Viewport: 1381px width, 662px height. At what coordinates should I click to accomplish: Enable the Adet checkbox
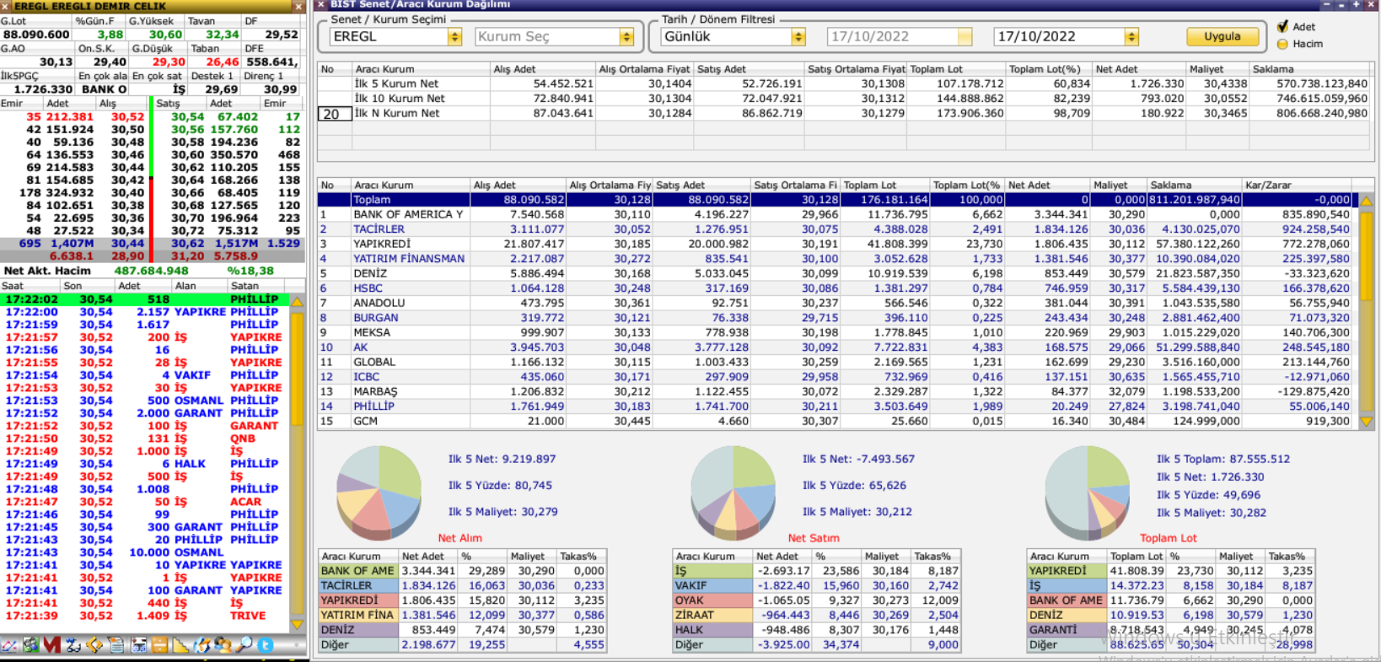(1282, 26)
